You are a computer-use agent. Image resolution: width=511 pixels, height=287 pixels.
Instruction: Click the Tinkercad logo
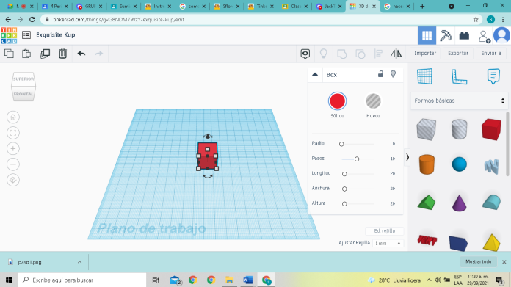9,35
